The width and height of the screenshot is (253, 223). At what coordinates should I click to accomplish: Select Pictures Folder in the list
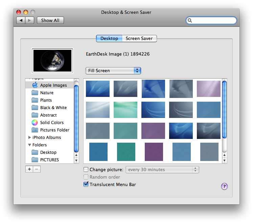coord(49,130)
